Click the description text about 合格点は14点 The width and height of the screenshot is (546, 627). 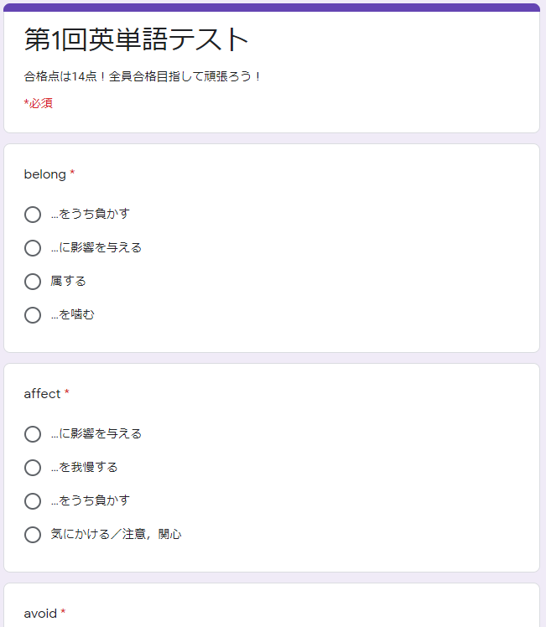[142, 76]
